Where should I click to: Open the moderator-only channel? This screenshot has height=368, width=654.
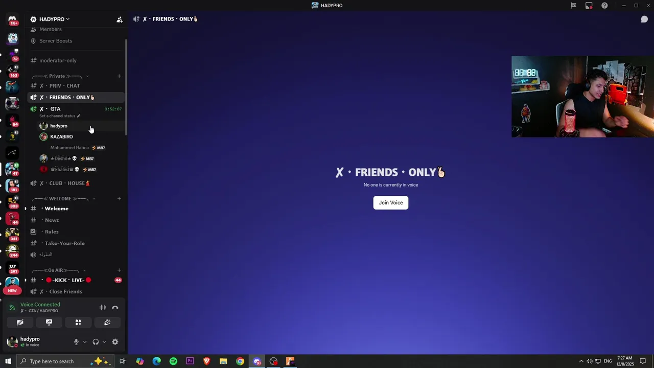(x=76, y=61)
